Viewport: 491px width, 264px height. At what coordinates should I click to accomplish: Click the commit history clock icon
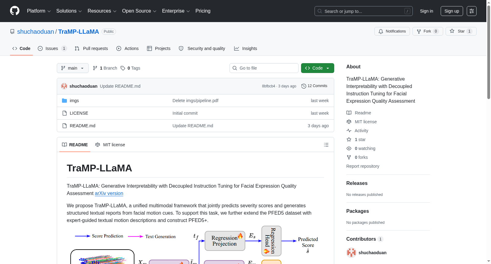[x=304, y=86]
